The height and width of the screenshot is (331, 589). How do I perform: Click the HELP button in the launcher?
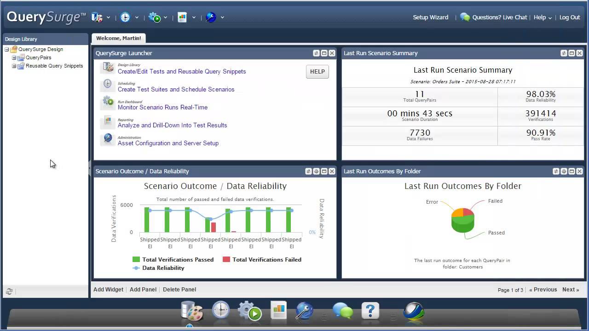tap(318, 71)
